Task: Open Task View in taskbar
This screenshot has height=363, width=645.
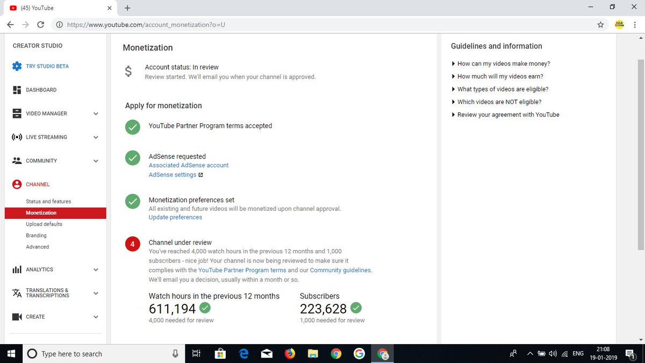Action: (x=196, y=353)
